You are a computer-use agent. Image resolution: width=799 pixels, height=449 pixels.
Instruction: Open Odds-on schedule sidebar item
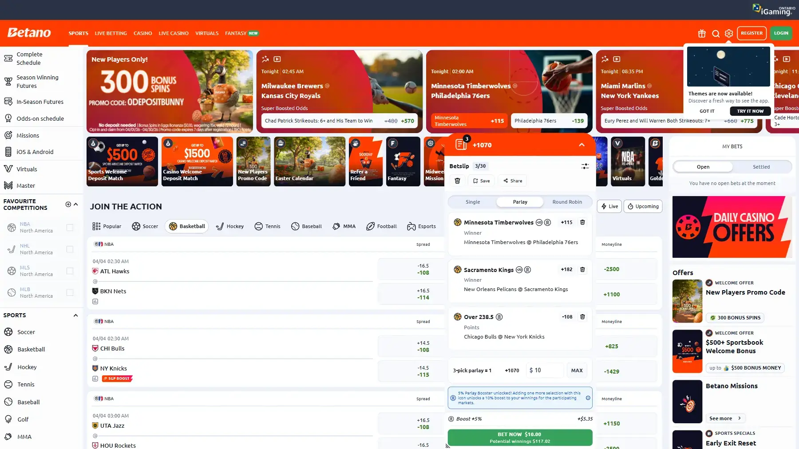tap(42, 118)
